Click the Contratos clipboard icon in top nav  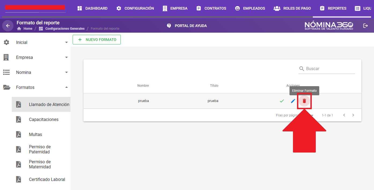[x=199, y=8]
